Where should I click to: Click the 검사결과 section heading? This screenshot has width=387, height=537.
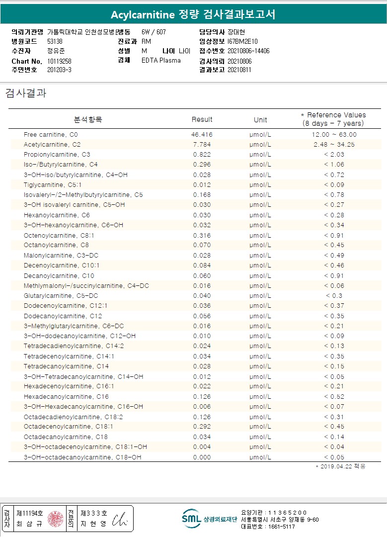[25, 93]
